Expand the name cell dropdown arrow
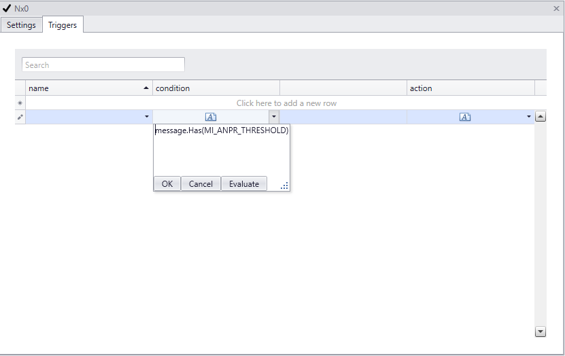 point(147,117)
